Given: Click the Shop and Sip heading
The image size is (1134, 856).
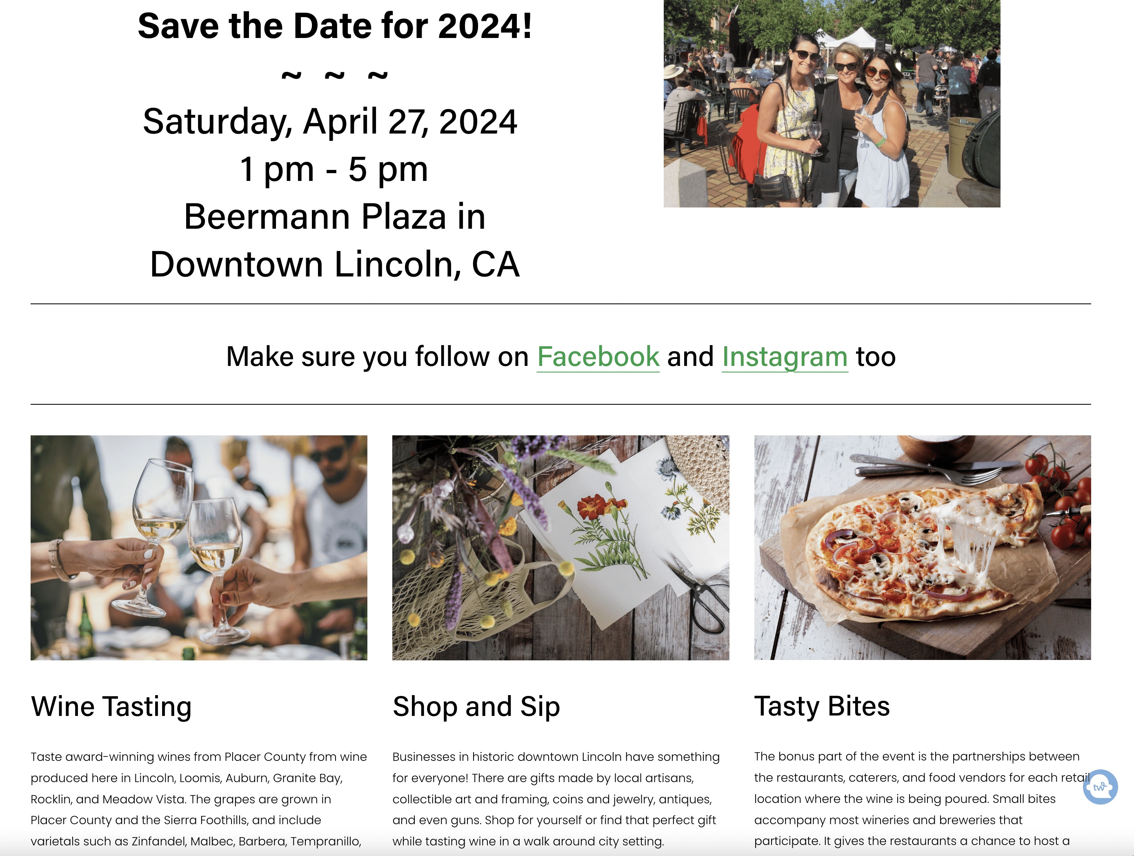Looking at the screenshot, I should tap(476, 706).
